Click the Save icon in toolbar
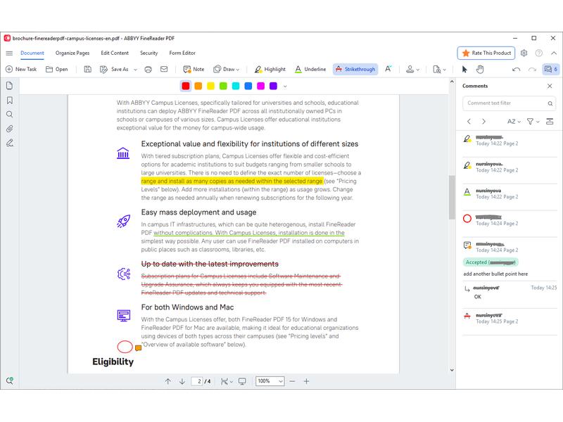Viewport: 563px width, 422px height. coord(87,69)
